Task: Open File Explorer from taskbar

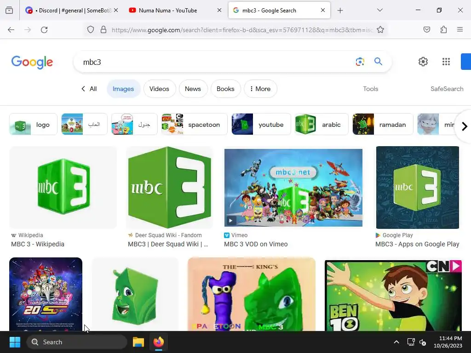Action: pos(138,342)
